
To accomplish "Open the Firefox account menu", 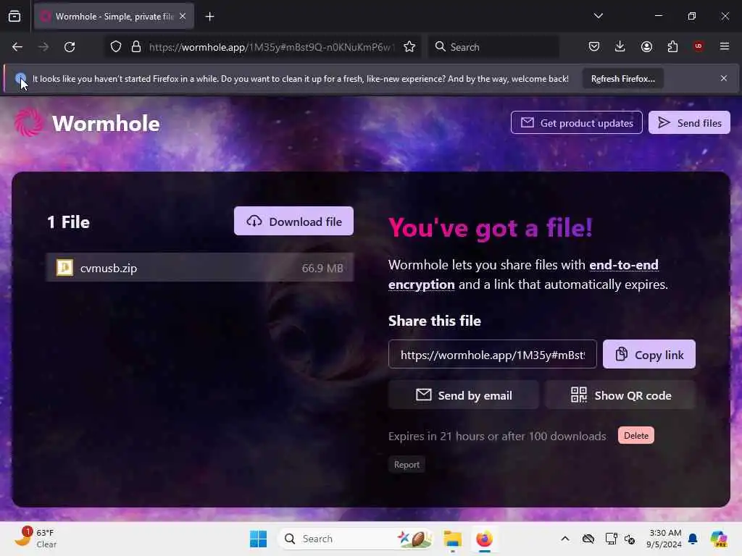I will 646,46.
